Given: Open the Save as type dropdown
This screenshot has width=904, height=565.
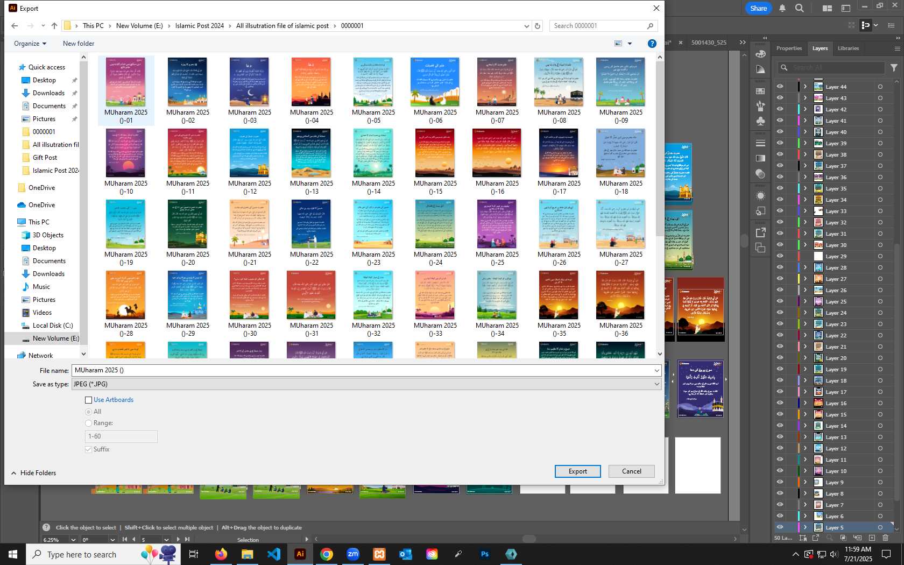Looking at the screenshot, I should (x=656, y=384).
